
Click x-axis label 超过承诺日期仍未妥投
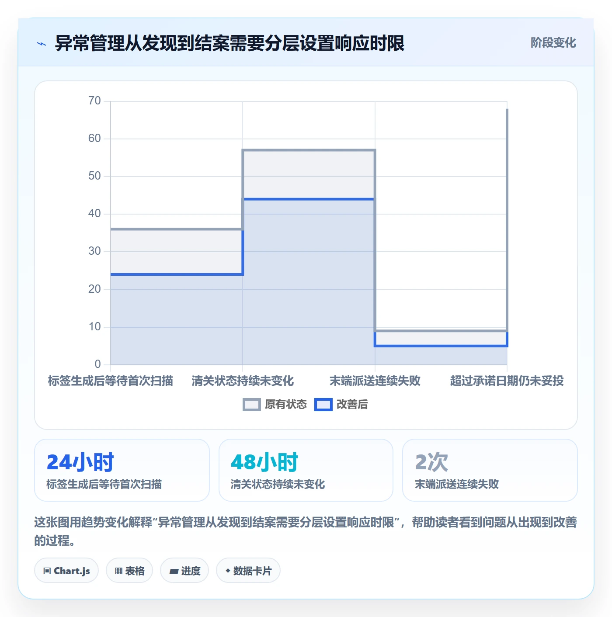point(507,381)
